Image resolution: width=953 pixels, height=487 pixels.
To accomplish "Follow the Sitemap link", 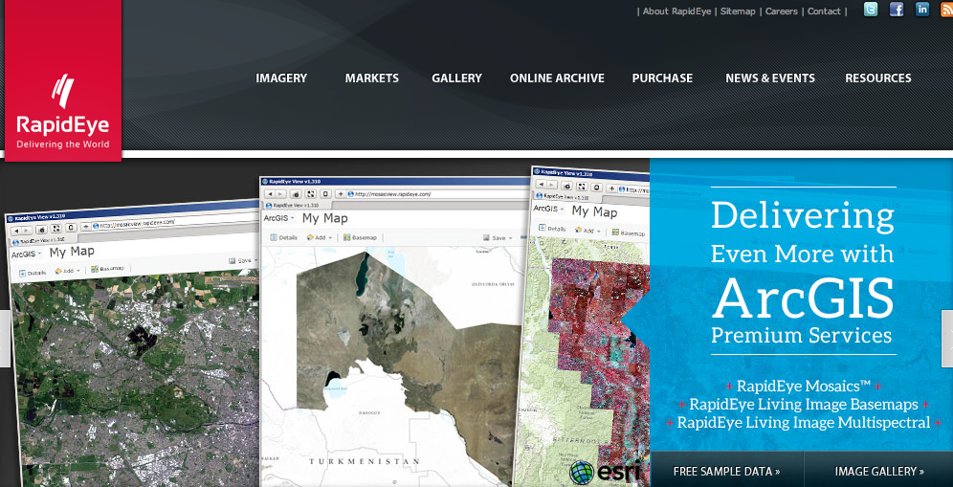I will pyautogui.click(x=738, y=11).
